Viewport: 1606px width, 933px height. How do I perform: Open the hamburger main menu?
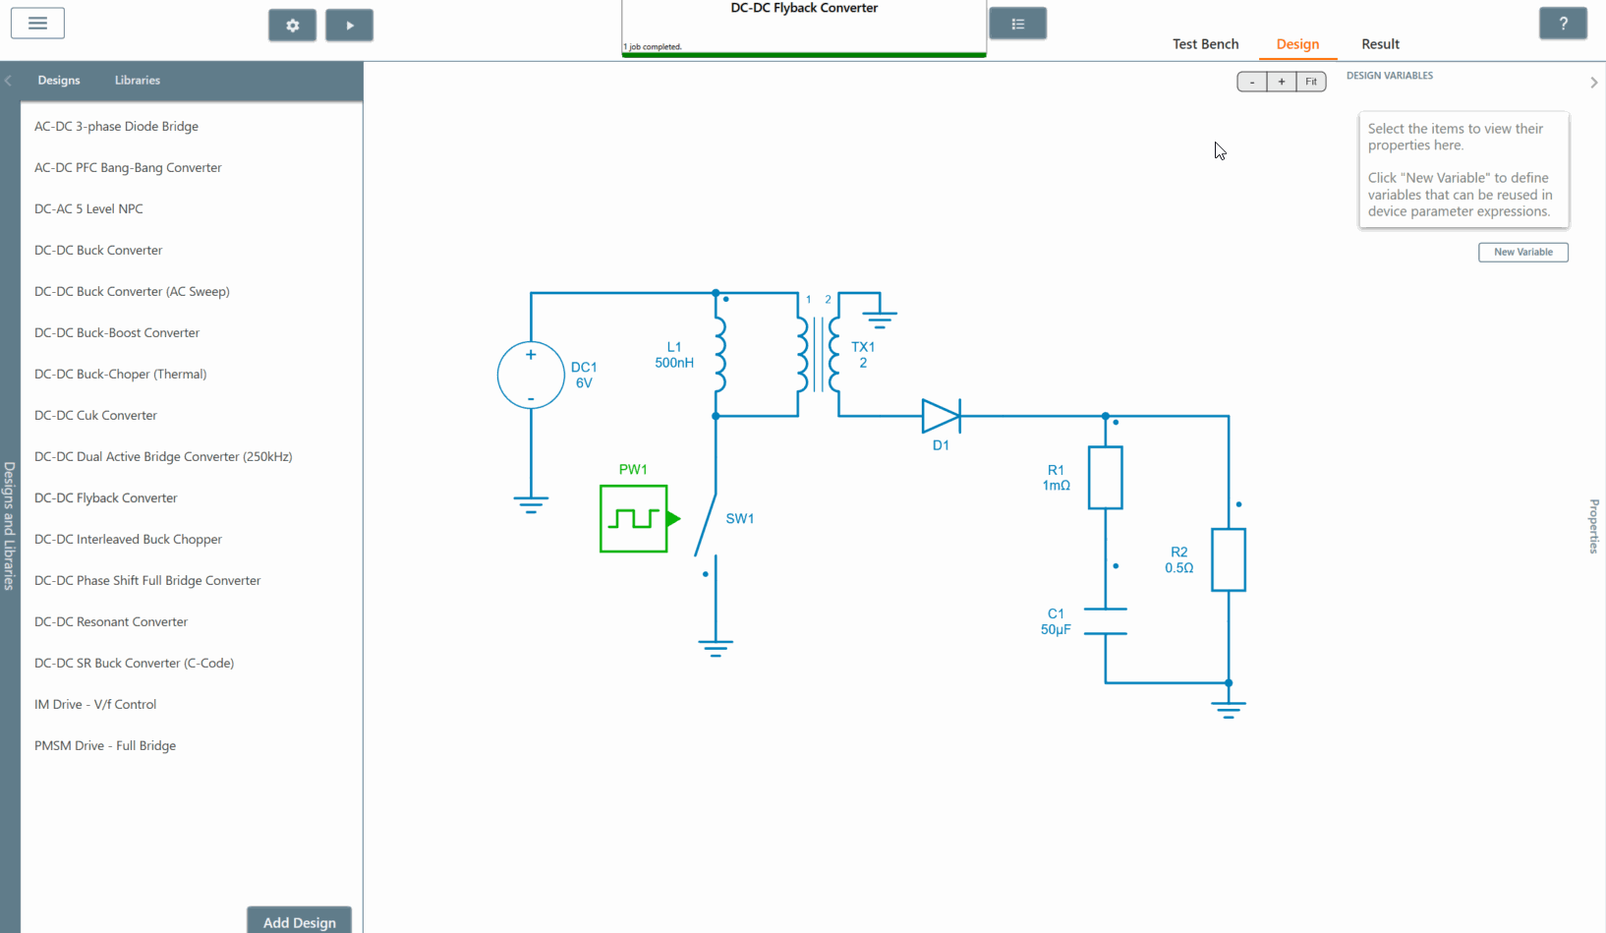pos(37,24)
